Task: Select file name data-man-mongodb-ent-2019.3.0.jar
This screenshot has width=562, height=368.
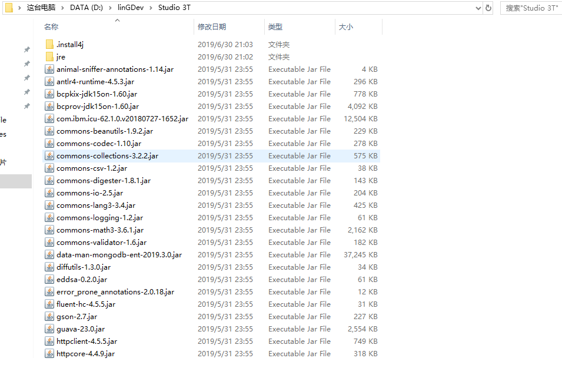Action: click(119, 255)
